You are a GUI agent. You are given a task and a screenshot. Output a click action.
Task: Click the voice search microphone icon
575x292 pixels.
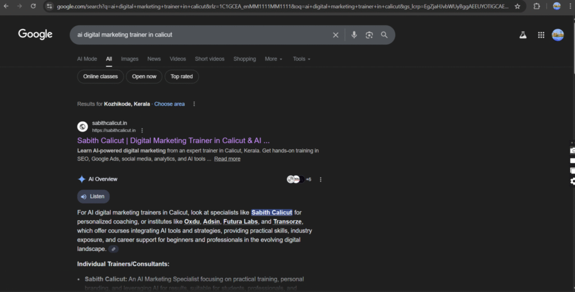[354, 35]
